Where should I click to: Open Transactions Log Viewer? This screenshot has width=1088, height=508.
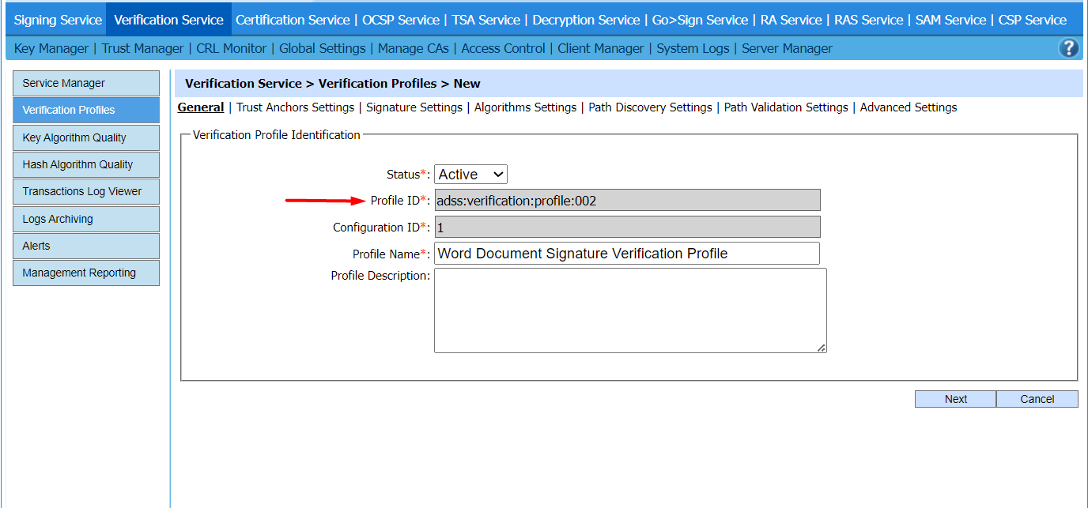86,191
